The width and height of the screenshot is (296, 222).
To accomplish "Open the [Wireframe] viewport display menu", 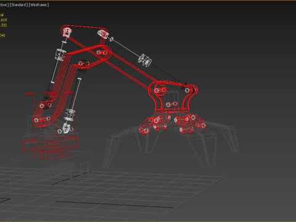I will click(x=39, y=5).
